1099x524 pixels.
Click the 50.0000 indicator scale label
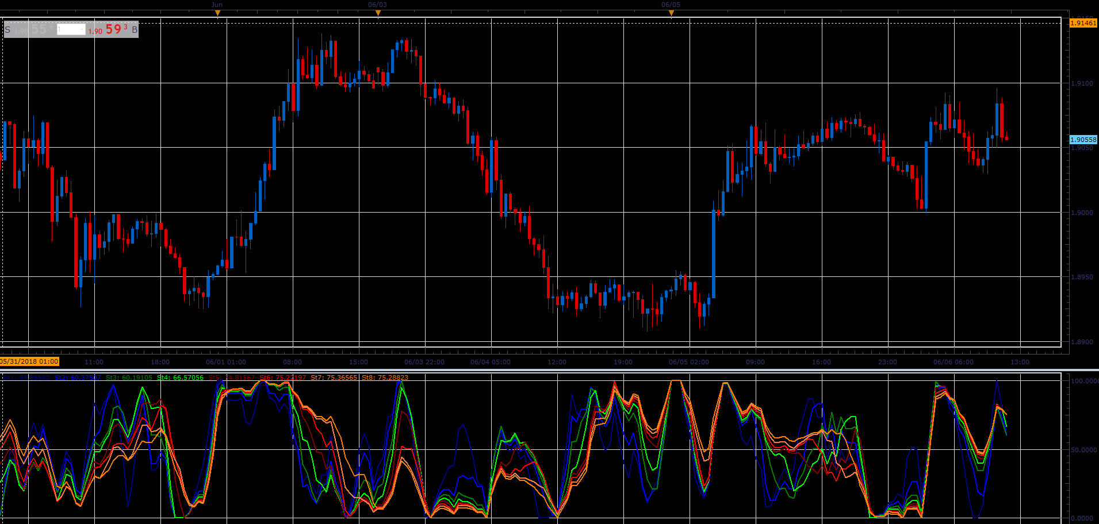click(1084, 450)
